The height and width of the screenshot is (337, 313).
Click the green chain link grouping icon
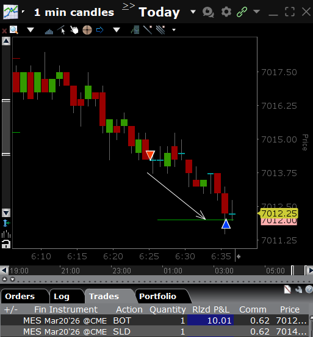(x=242, y=12)
